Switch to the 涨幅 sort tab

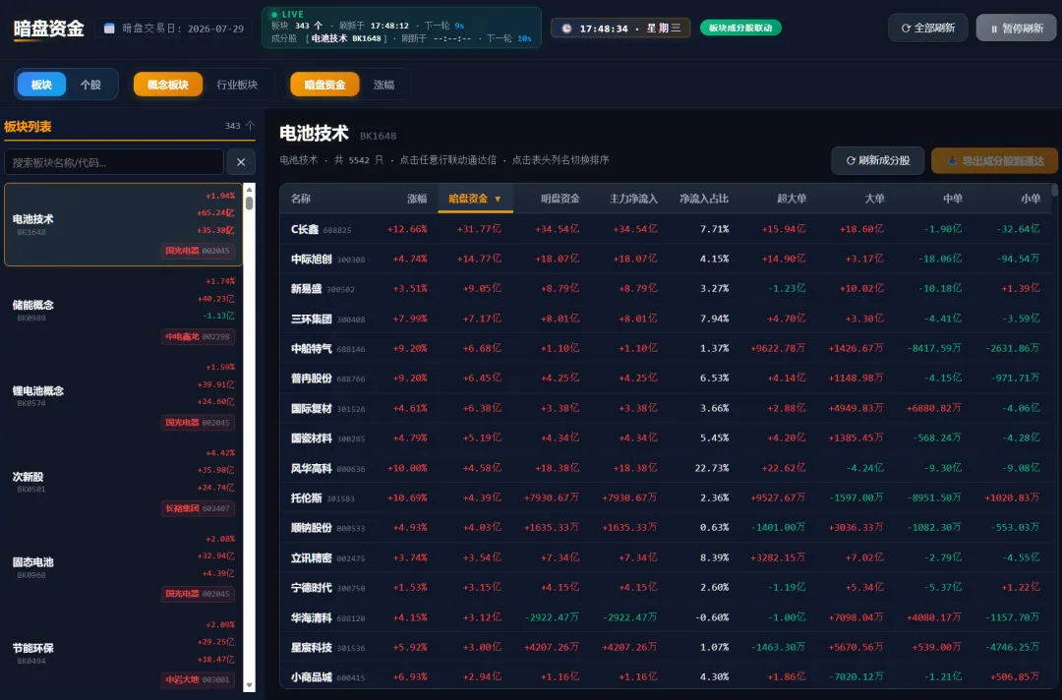tap(384, 85)
